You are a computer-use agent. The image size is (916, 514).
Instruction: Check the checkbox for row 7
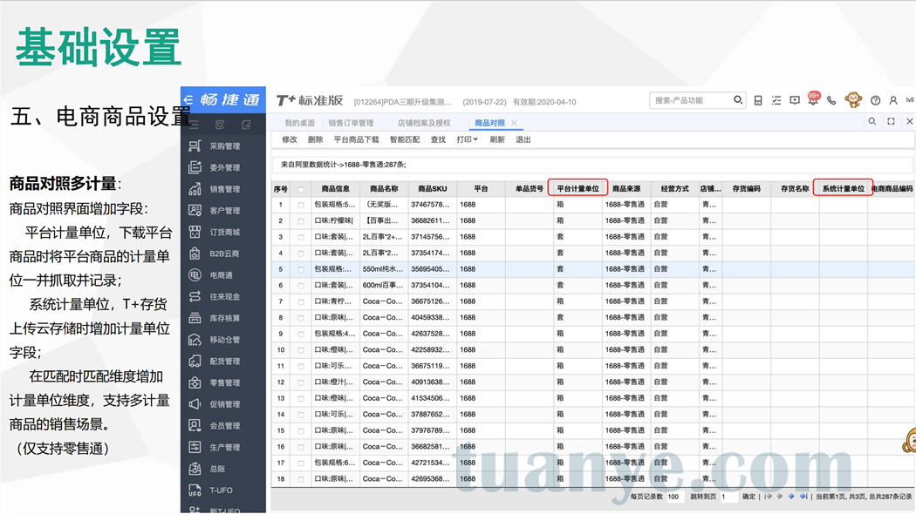tap(301, 302)
